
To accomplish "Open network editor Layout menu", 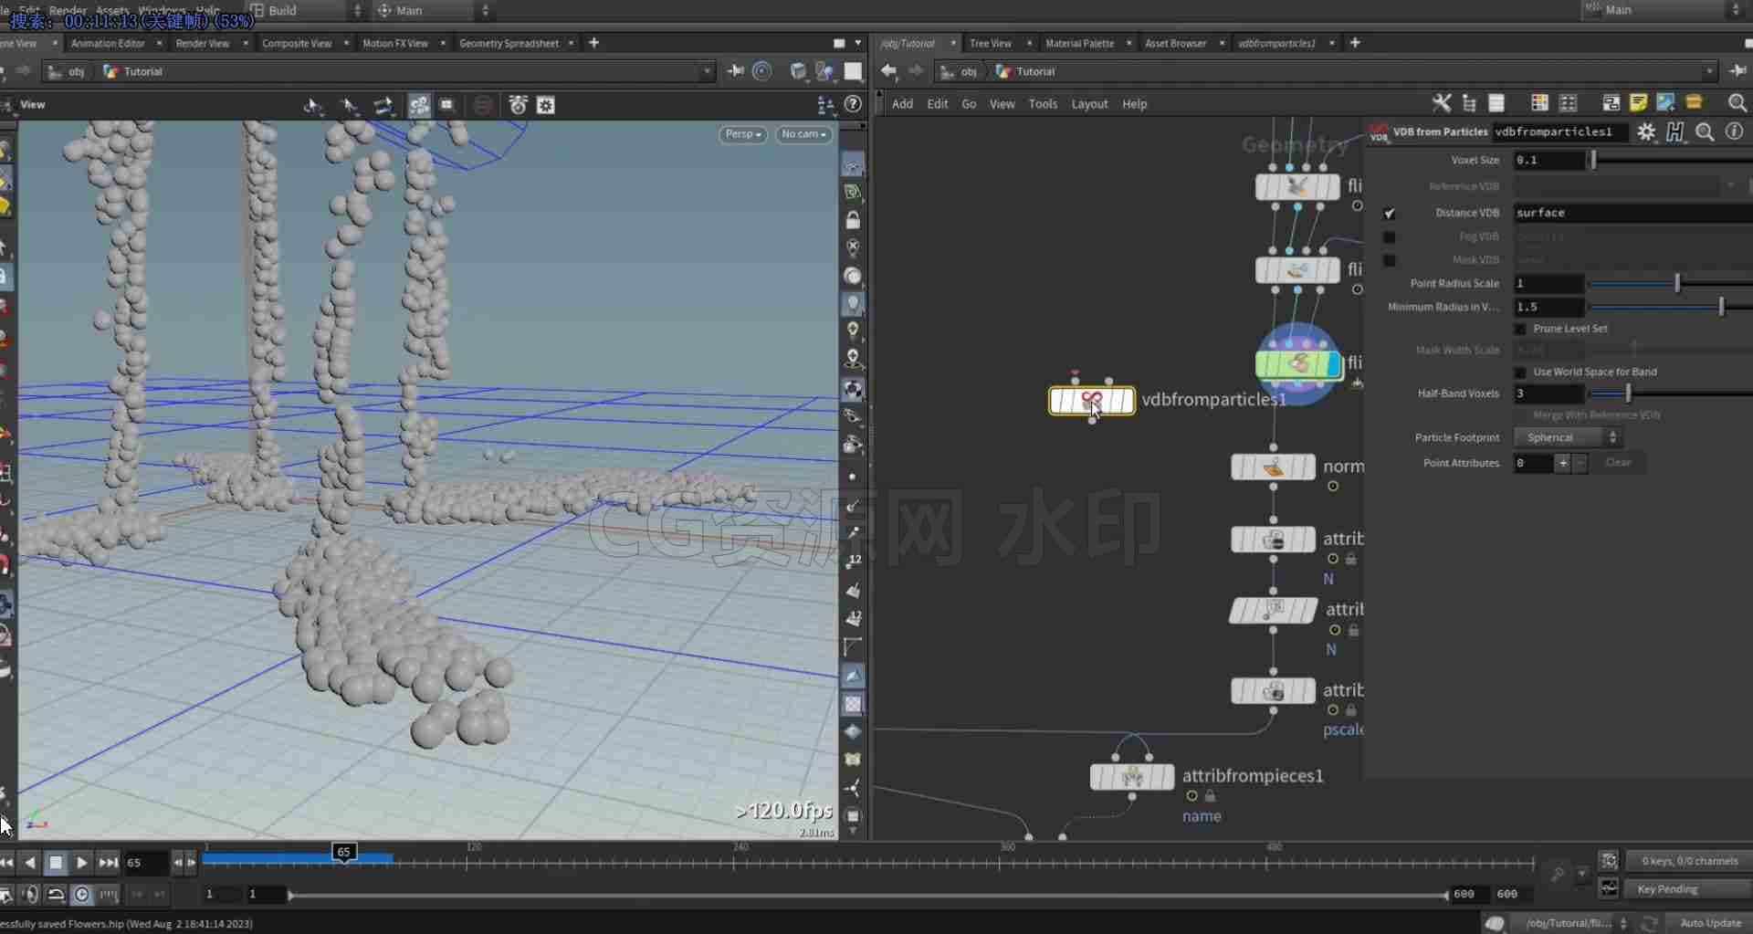I will (x=1089, y=104).
